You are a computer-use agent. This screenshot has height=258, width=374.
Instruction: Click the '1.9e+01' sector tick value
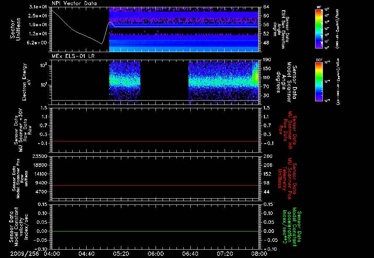38,25
